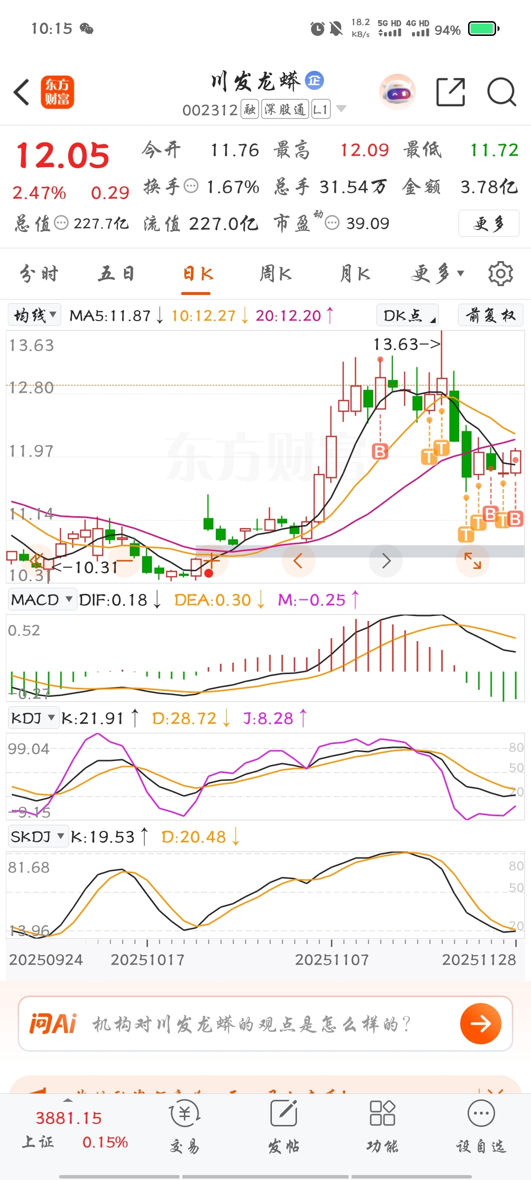Tap the blue 企 badge
531x1180 pixels.
[315, 80]
